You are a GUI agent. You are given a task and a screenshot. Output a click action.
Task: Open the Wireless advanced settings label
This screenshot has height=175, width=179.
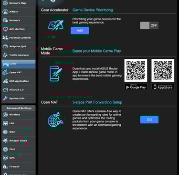point(15,115)
